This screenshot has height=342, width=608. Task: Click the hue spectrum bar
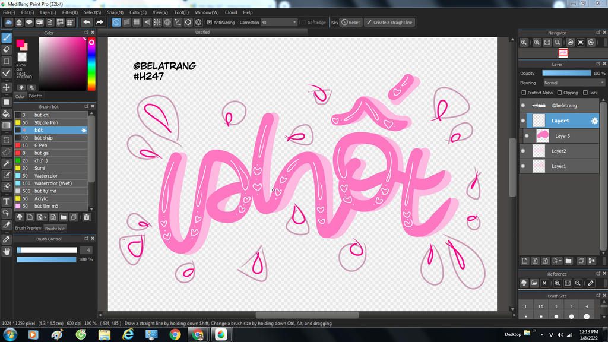91,64
